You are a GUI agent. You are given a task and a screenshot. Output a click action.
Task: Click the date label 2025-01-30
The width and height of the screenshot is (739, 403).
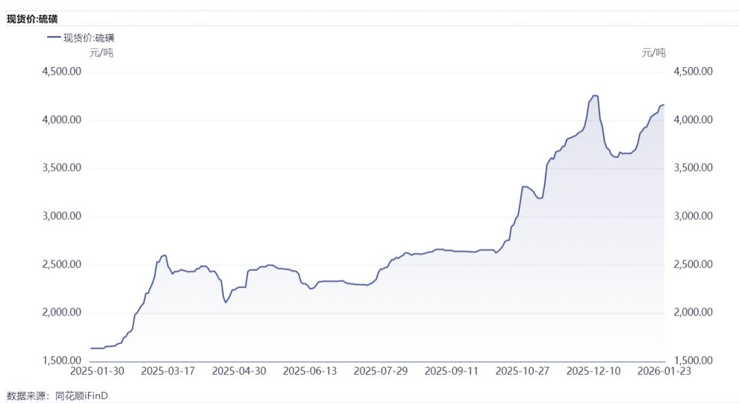pyautogui.click(x=97, y=372)
